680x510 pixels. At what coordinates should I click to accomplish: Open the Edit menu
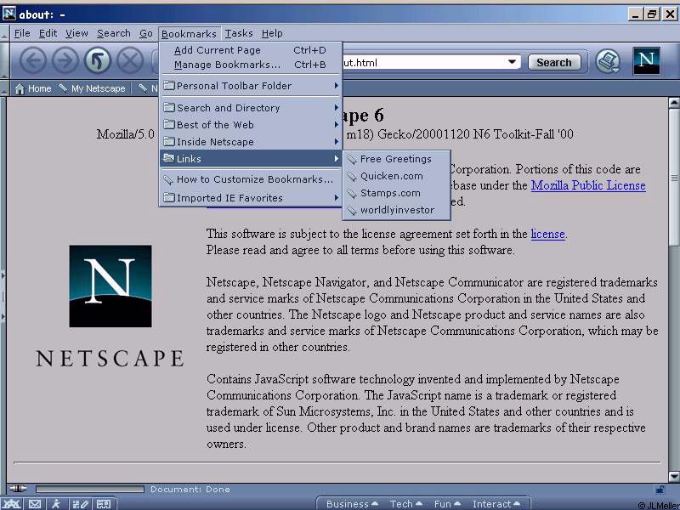click(48, 33)
